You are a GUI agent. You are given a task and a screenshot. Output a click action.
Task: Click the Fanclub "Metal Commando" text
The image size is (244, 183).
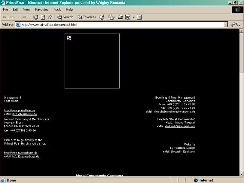tap(176, 119)
